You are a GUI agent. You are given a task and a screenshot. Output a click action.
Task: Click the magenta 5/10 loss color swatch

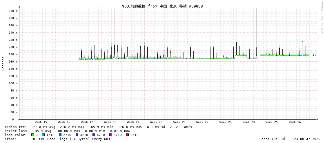110,135
